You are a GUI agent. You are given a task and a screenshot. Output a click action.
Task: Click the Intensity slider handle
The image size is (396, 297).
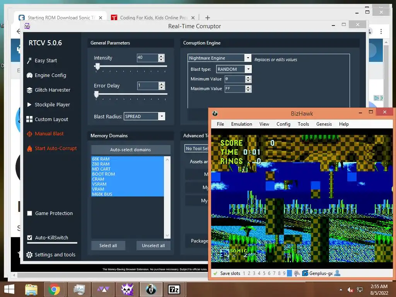(x=97, y=67)
